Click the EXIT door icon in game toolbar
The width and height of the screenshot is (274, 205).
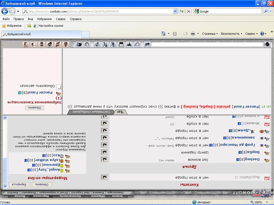pyautogui.click(x=26, y=45)
